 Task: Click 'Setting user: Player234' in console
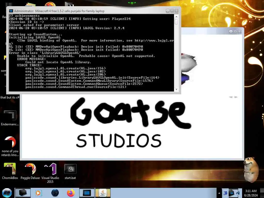(107, 19)
